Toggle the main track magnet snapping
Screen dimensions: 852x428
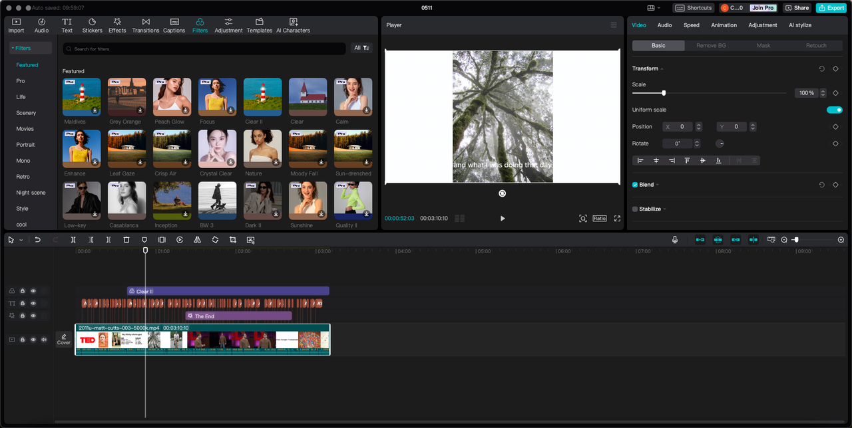coord(700,240)
